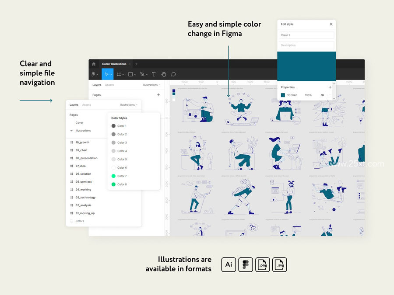
Task: Select meditating programmer illustration thumbnail
Action: click(x=241, y=109)
